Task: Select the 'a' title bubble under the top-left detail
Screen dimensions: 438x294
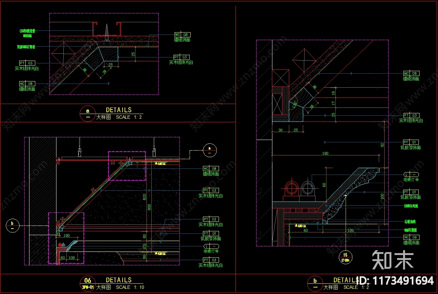Action: coord(88,114)
